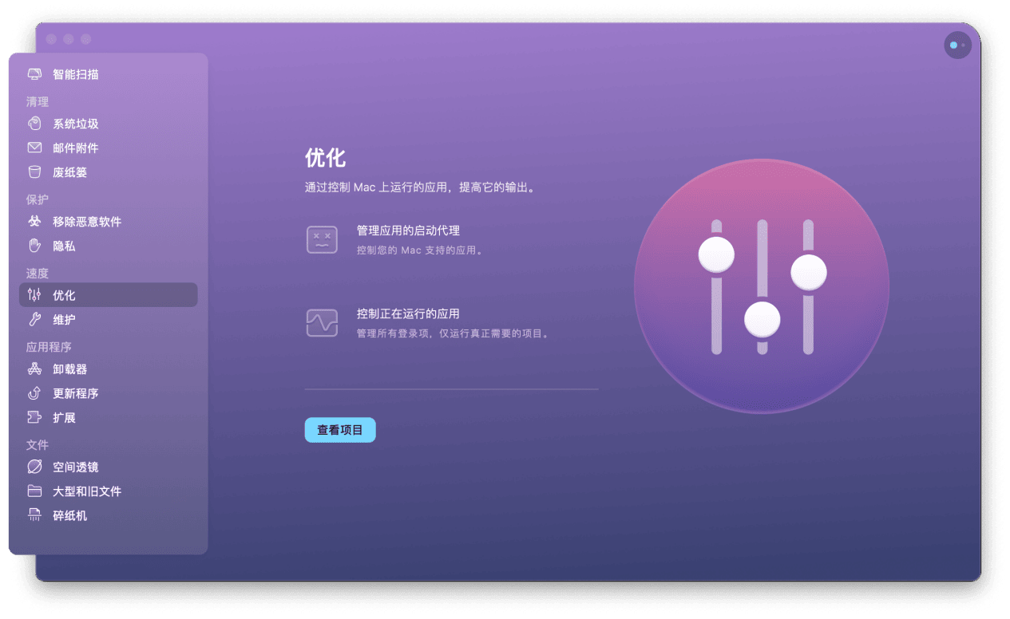Screen dimensions: 1010x619
Task: Click the window minimize traffic light
Action: pyautogui.click(x=69, y=39)
